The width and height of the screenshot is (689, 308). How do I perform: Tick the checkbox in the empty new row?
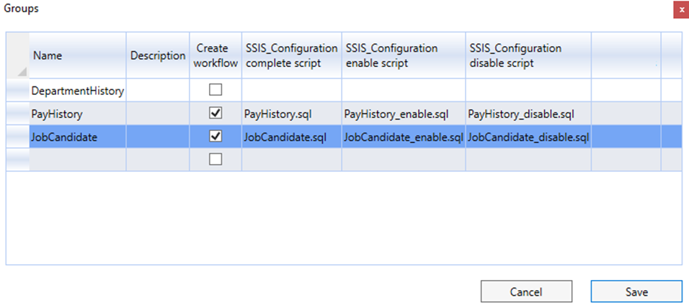pos(215,159)
